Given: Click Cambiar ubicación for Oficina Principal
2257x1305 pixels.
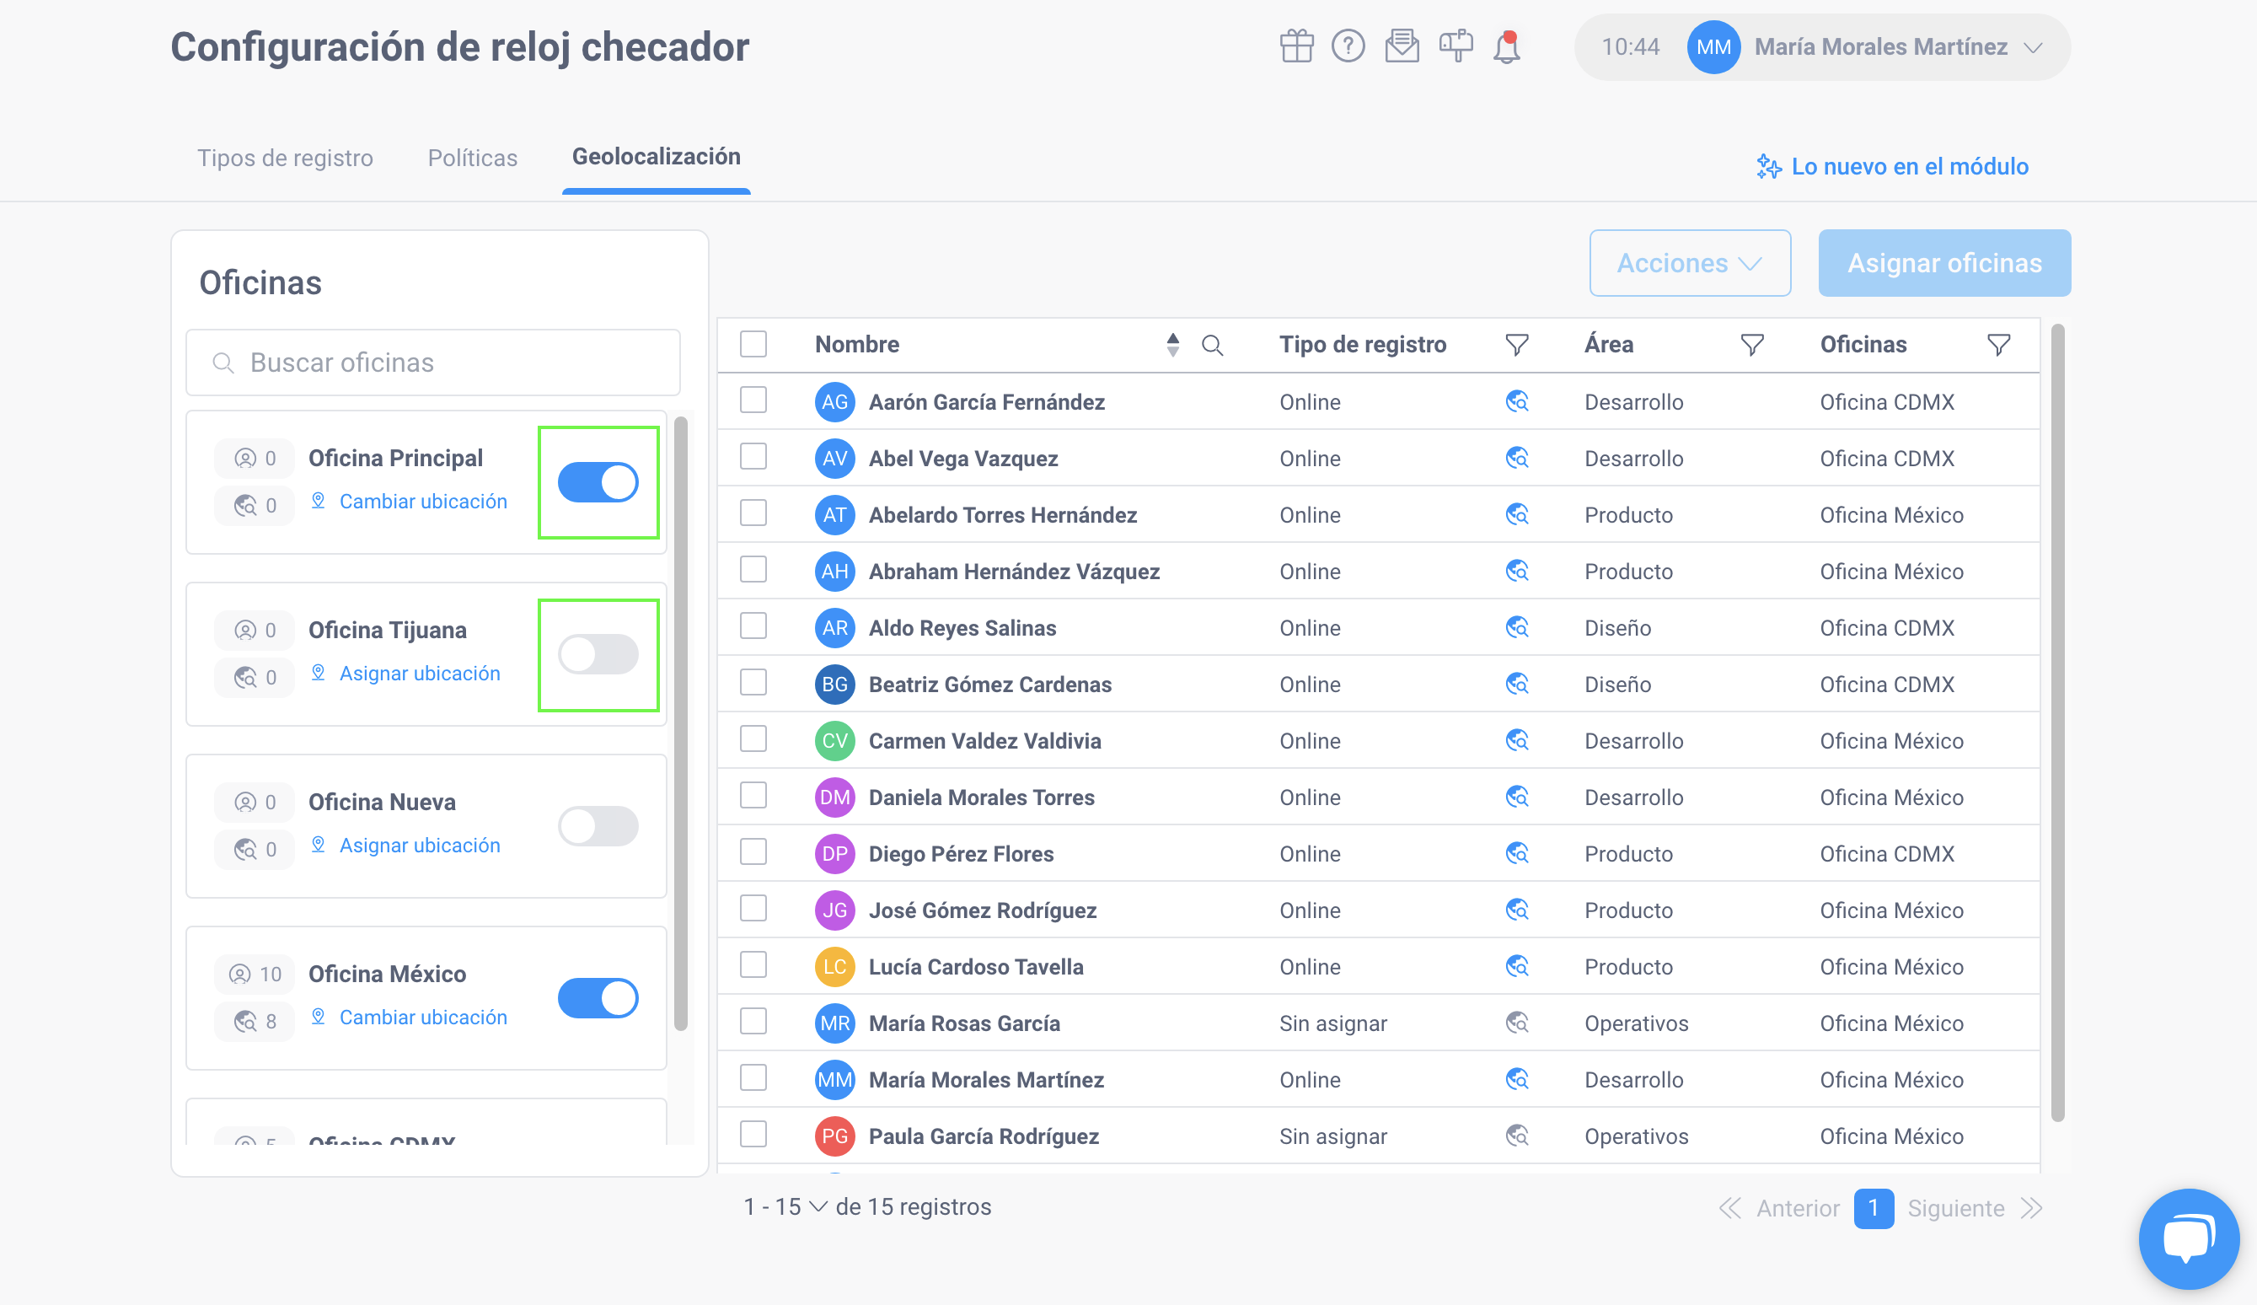Looking at the screenshot, I should (423, 502).
